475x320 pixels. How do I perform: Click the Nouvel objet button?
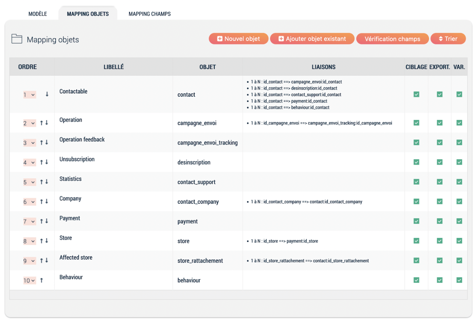[x=238, y=39]
